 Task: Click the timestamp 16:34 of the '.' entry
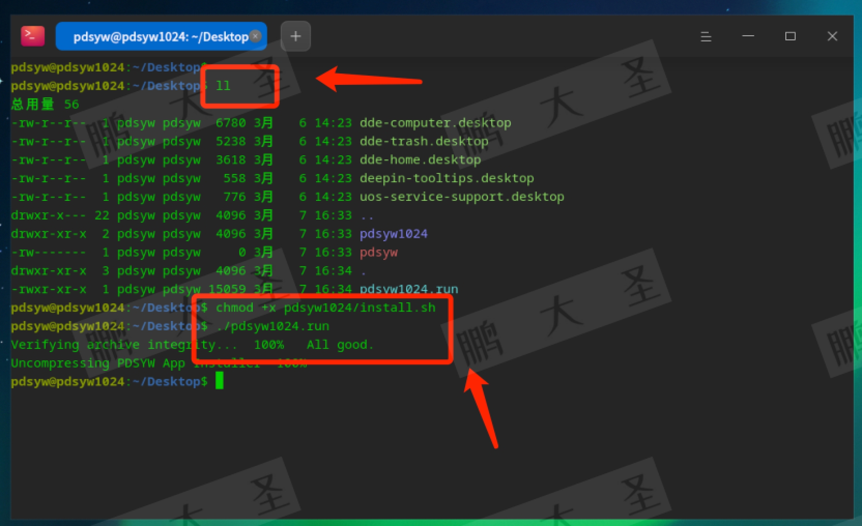pyautogui.click(x=333, y=271)
